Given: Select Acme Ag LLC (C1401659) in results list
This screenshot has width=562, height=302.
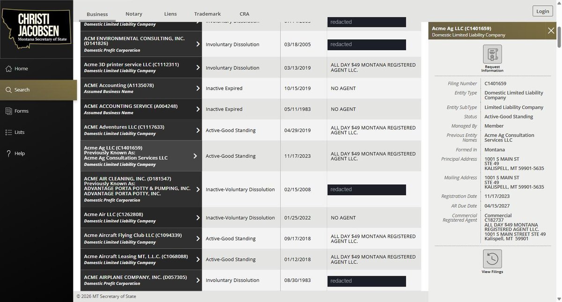Looking at the screenshot, I should (x=113, y=148).
